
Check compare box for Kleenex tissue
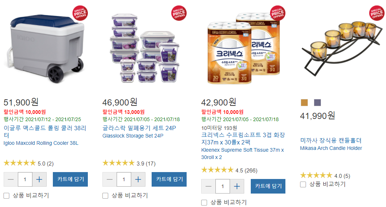(204, 203)
